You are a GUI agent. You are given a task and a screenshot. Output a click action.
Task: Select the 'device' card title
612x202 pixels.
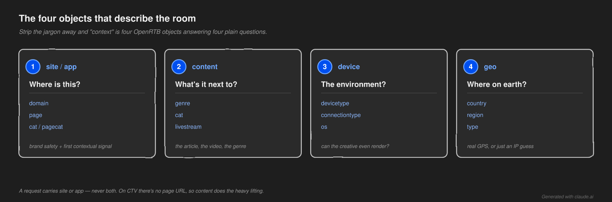(x=349, y=67)
